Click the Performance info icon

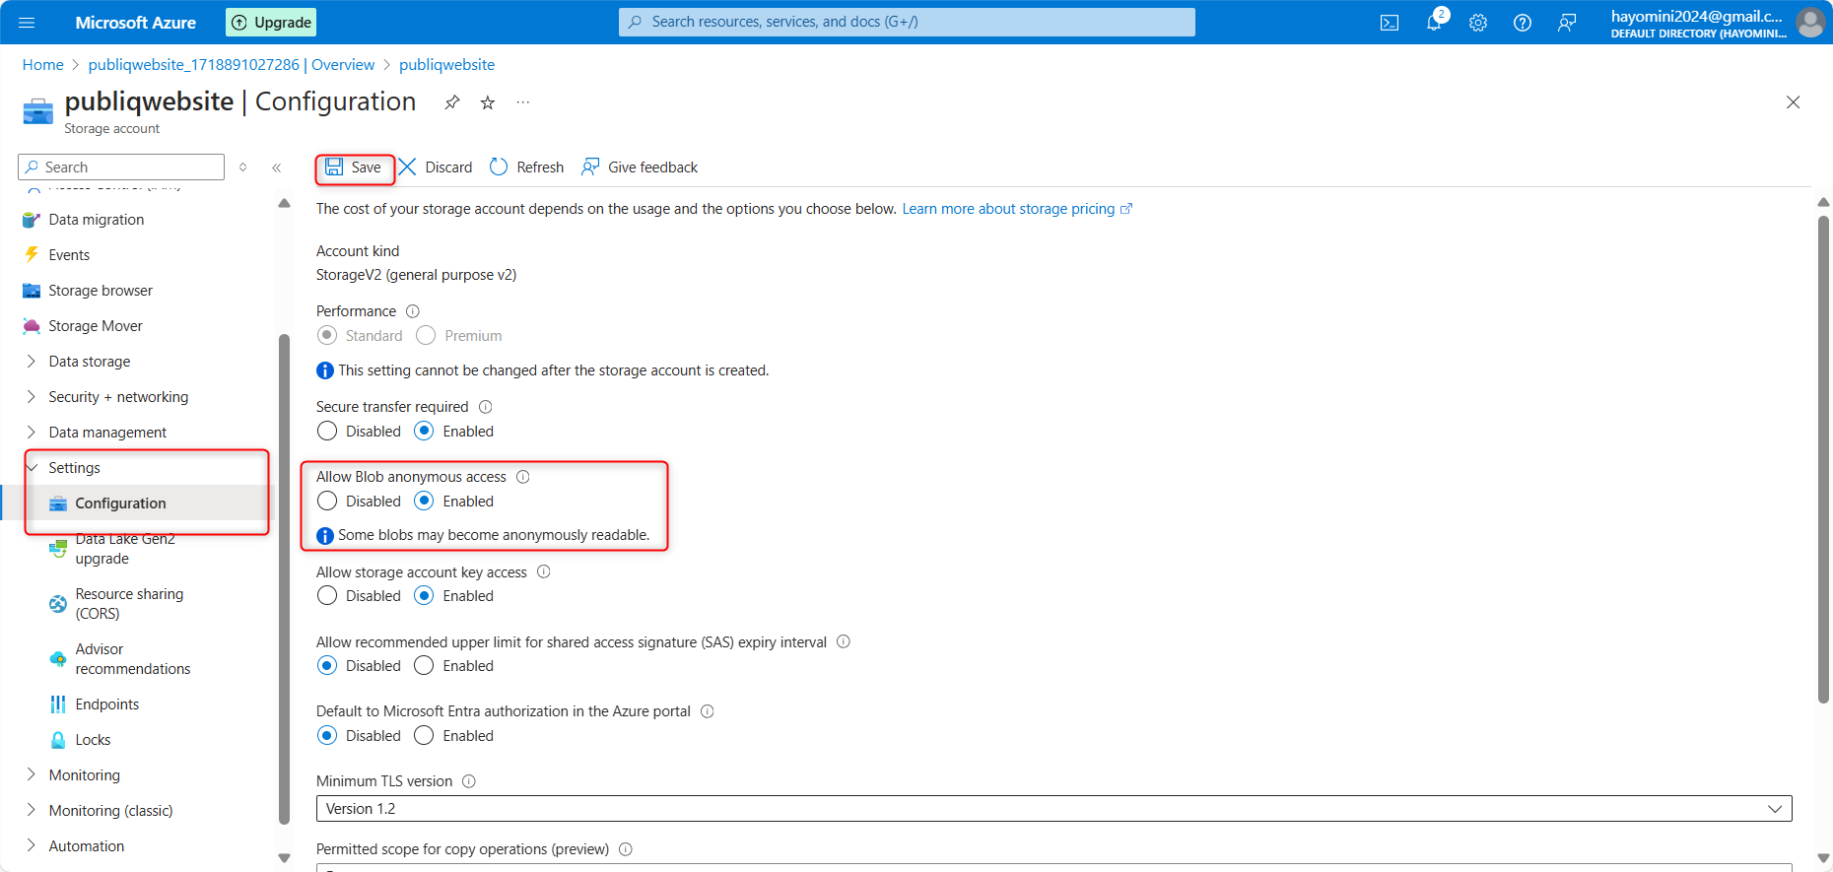point(413,311)
